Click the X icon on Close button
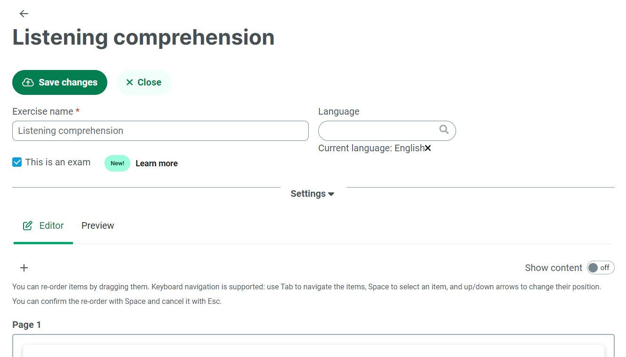The height and width of the screenshot is (357, 626). [129, 83]
